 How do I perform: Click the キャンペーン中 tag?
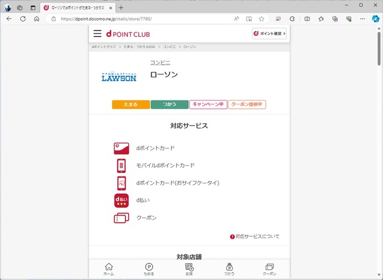coord(208,105)
